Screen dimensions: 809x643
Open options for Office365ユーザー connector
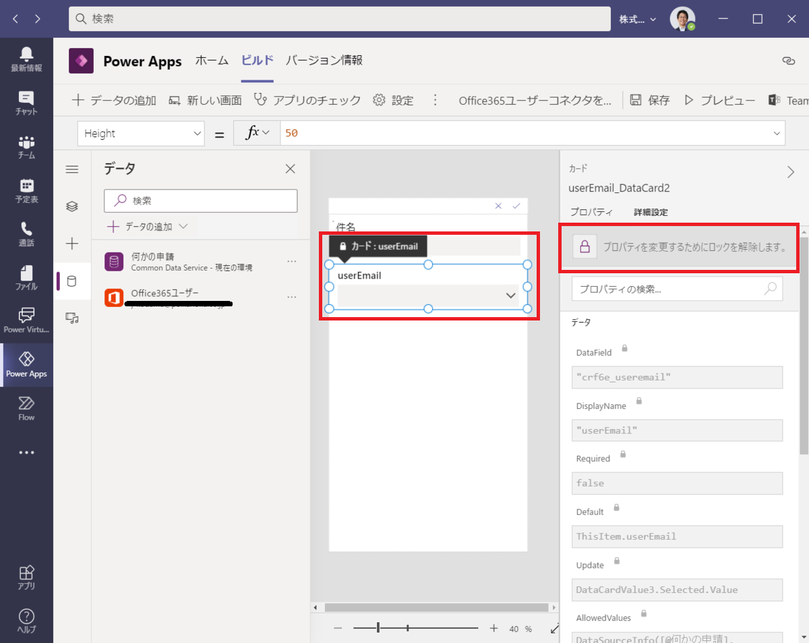292,297
